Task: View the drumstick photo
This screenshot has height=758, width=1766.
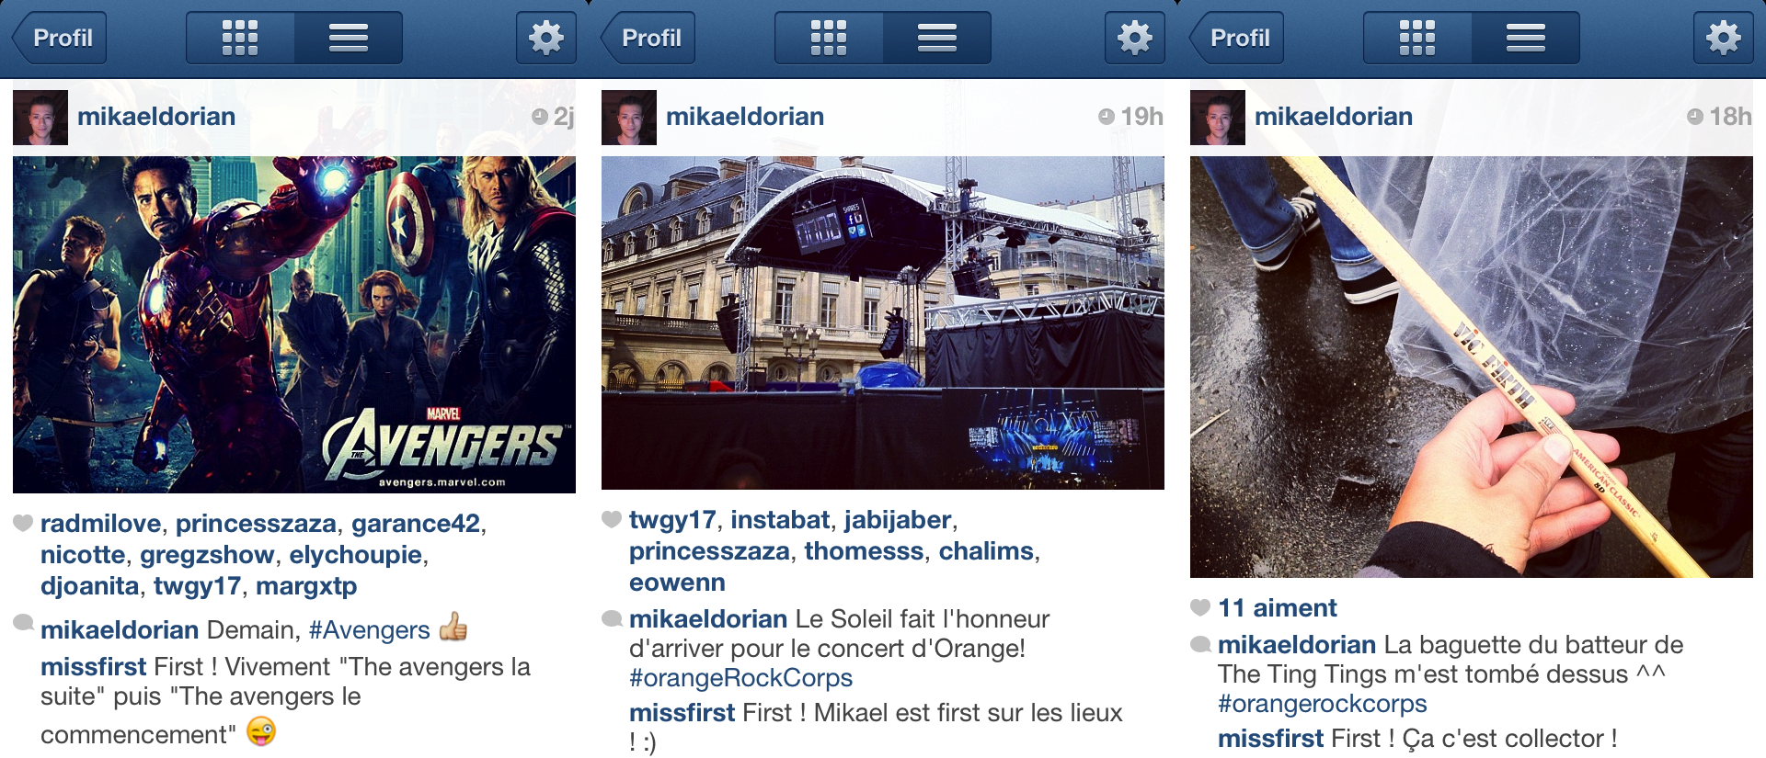Action: point(1472,367)
